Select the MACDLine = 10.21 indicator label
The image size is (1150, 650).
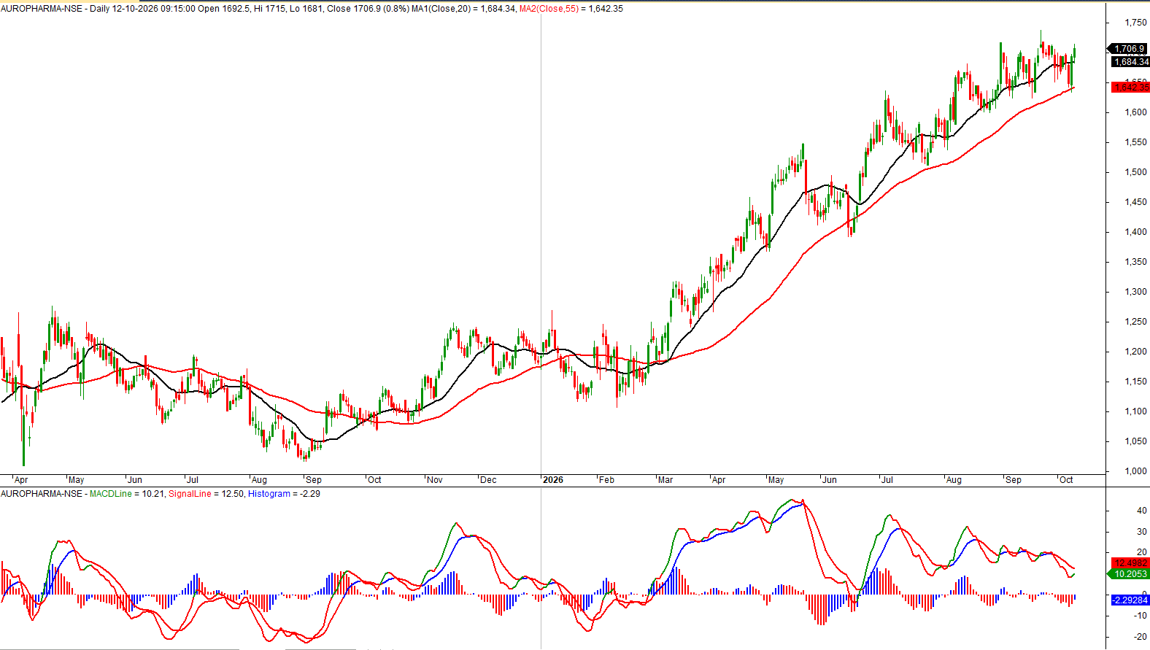[x=128, y=494]
